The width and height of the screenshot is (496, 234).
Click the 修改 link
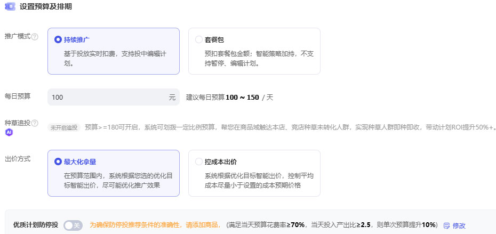point(459,225)
